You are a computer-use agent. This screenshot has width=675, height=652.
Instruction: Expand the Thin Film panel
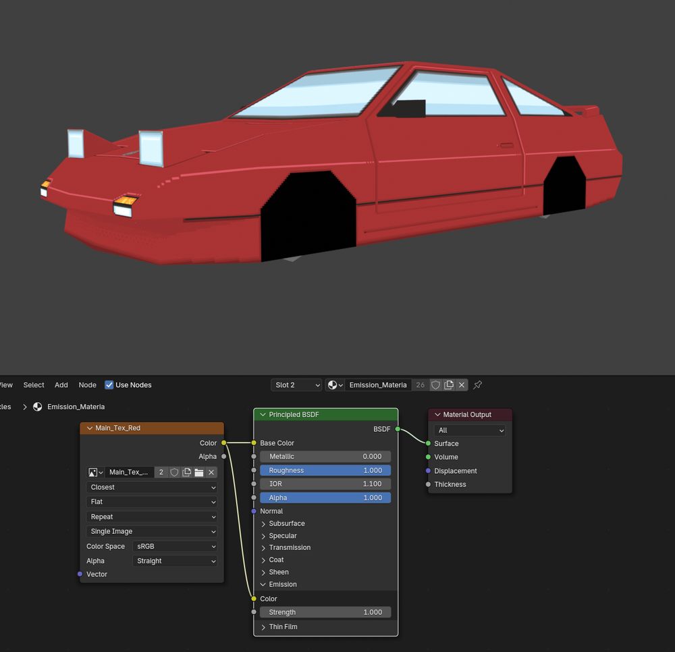coord(263,628)
